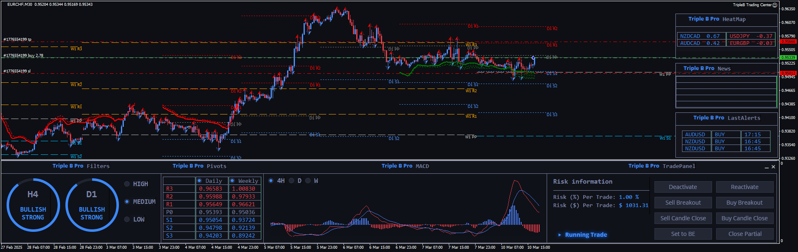This screenshot has width=798, height=252.
Task: Select the LOW filter radio button
Action: click(127, 219)
